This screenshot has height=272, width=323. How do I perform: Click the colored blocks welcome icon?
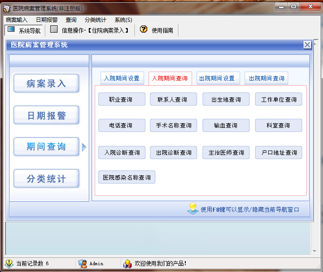[x=127, y=264]
